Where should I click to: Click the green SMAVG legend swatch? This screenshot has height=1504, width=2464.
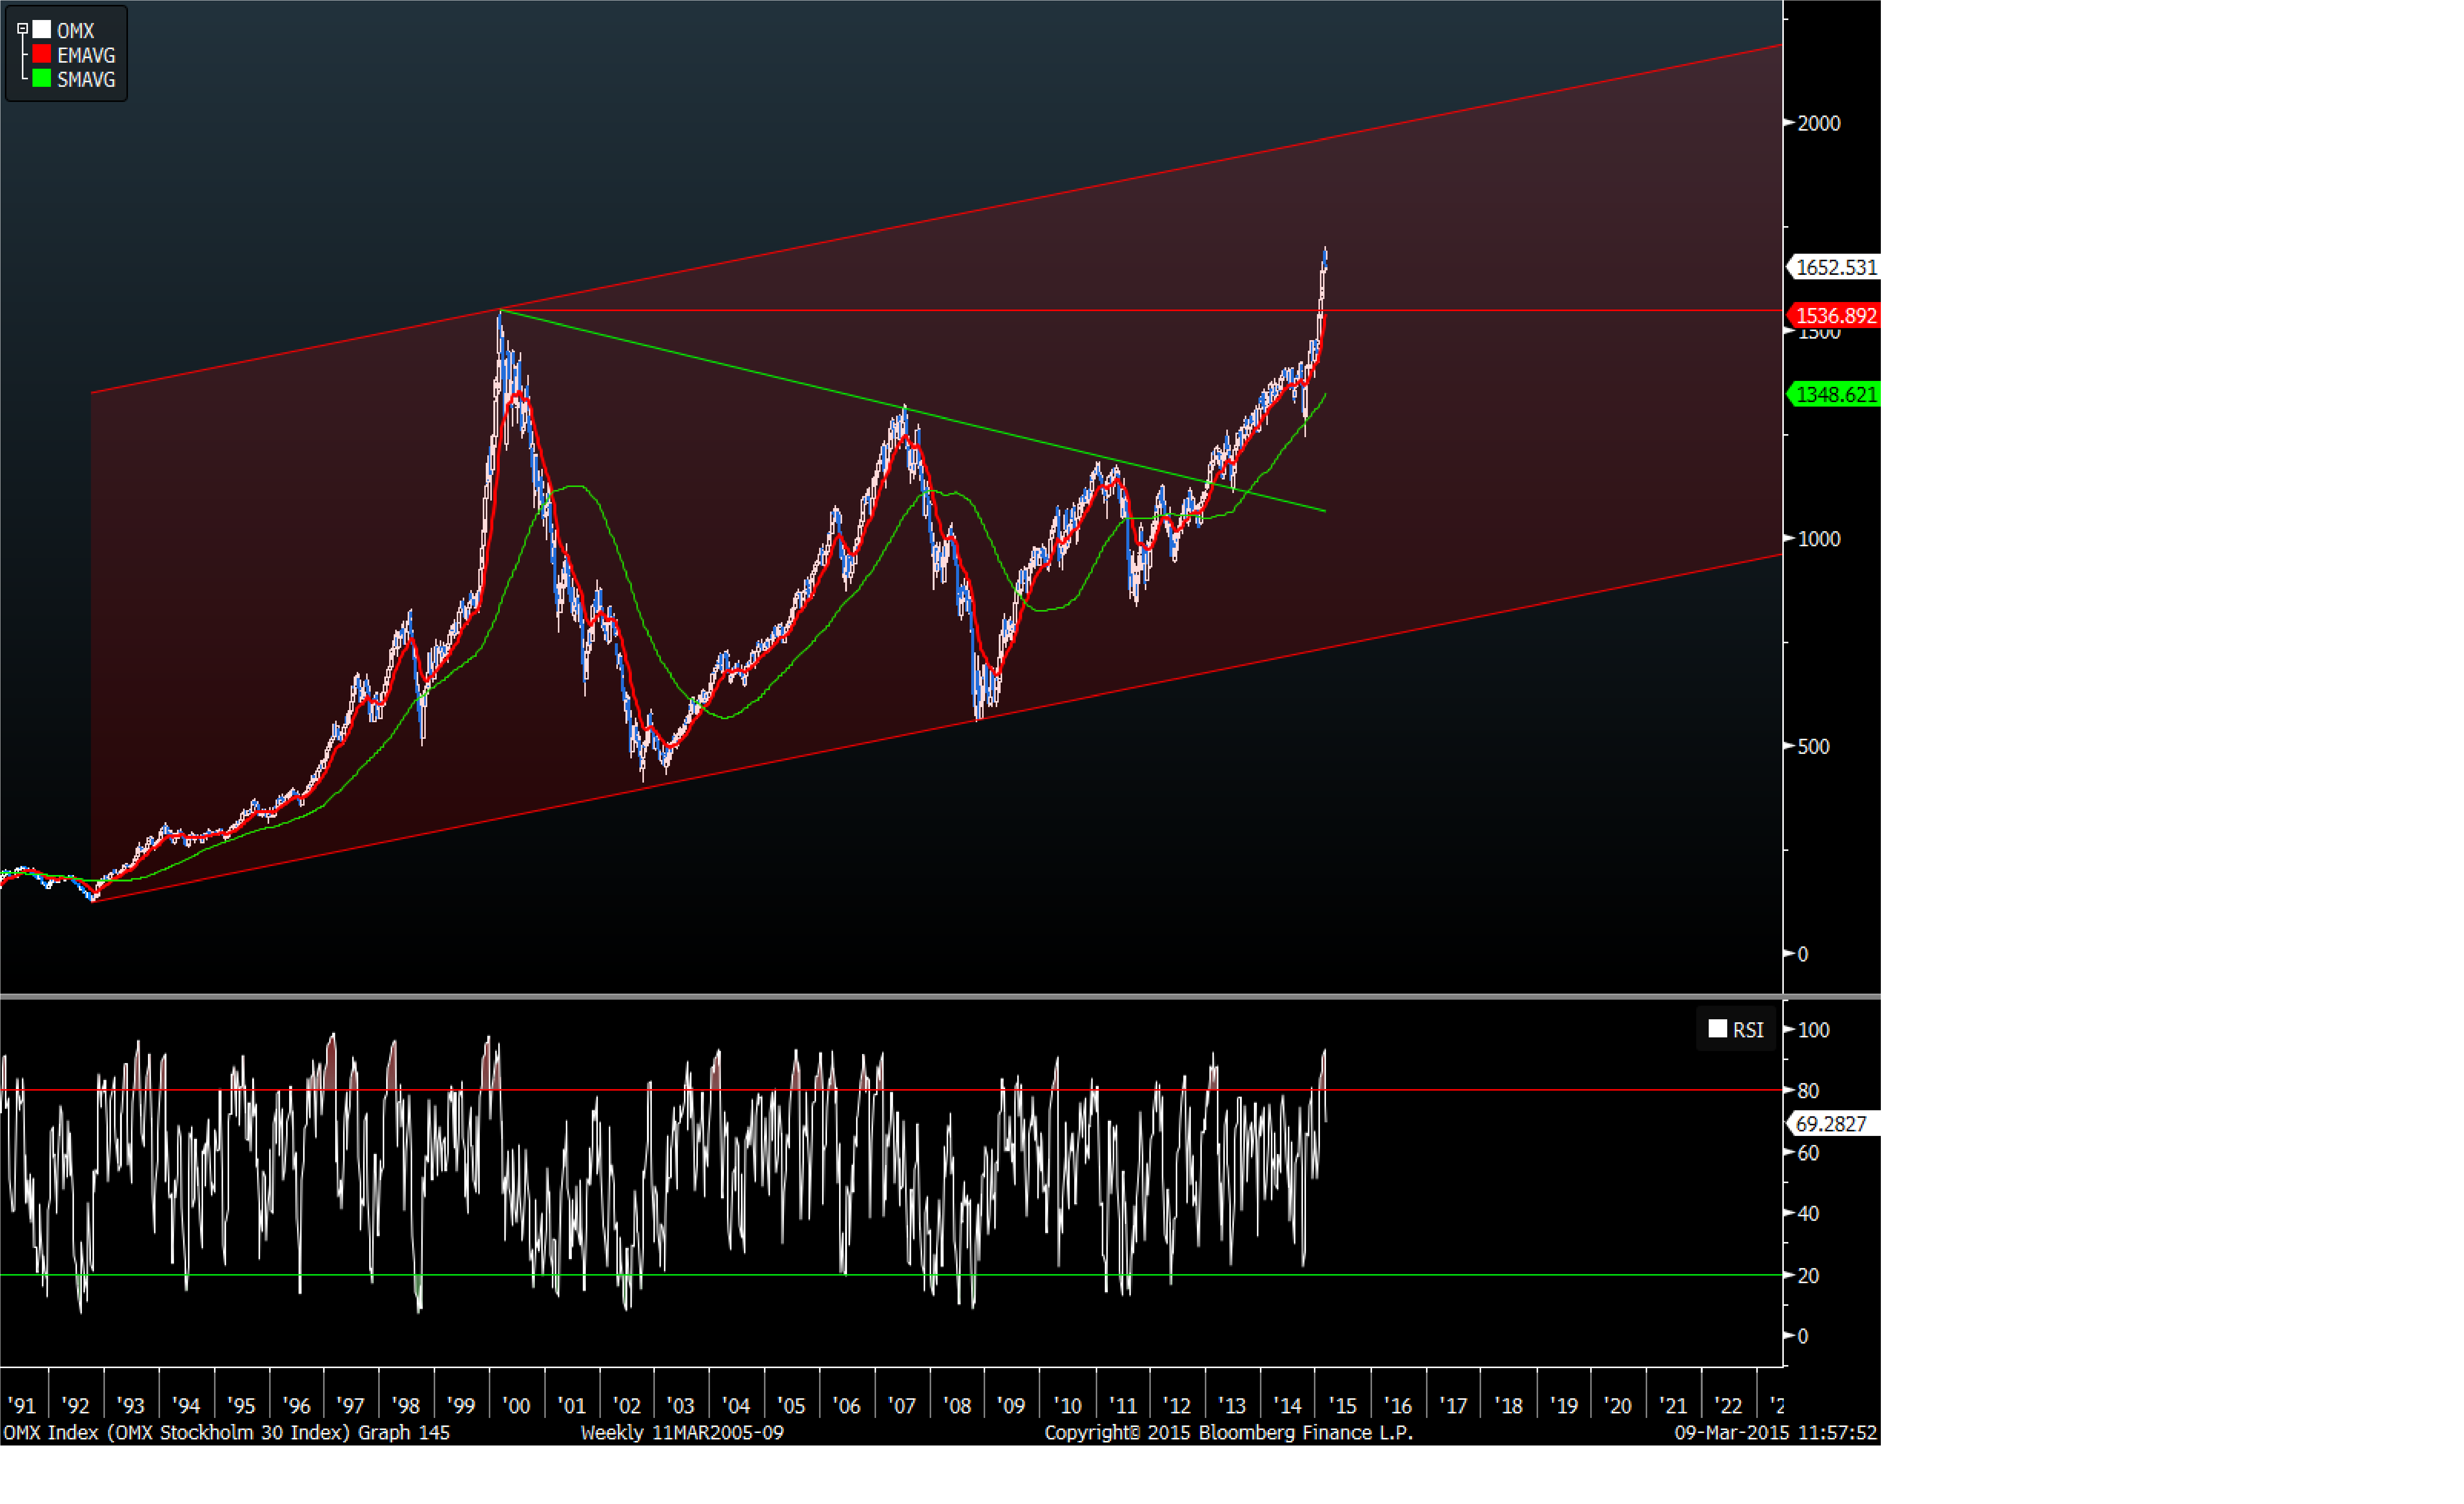[x=42, y=79]
